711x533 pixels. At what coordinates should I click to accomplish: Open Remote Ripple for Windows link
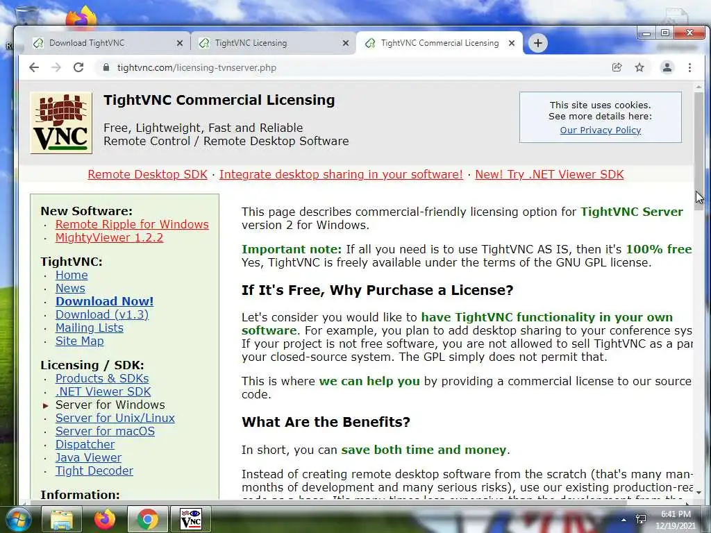(132, 224)
